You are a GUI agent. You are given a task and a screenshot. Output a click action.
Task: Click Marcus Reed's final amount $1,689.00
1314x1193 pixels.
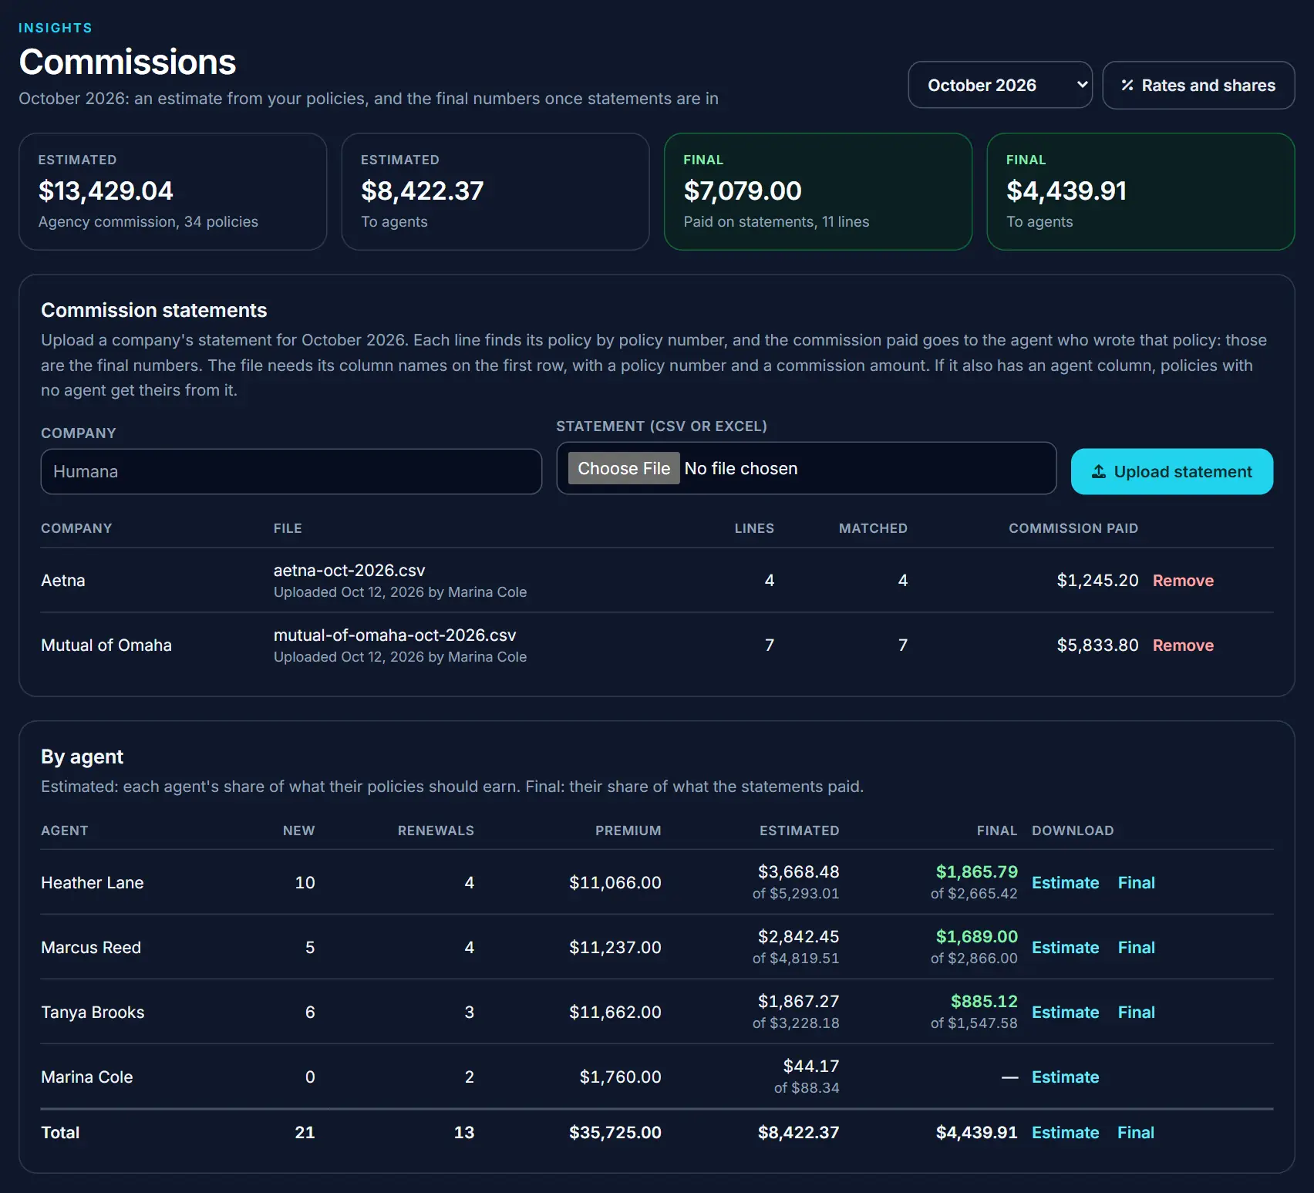976,937
